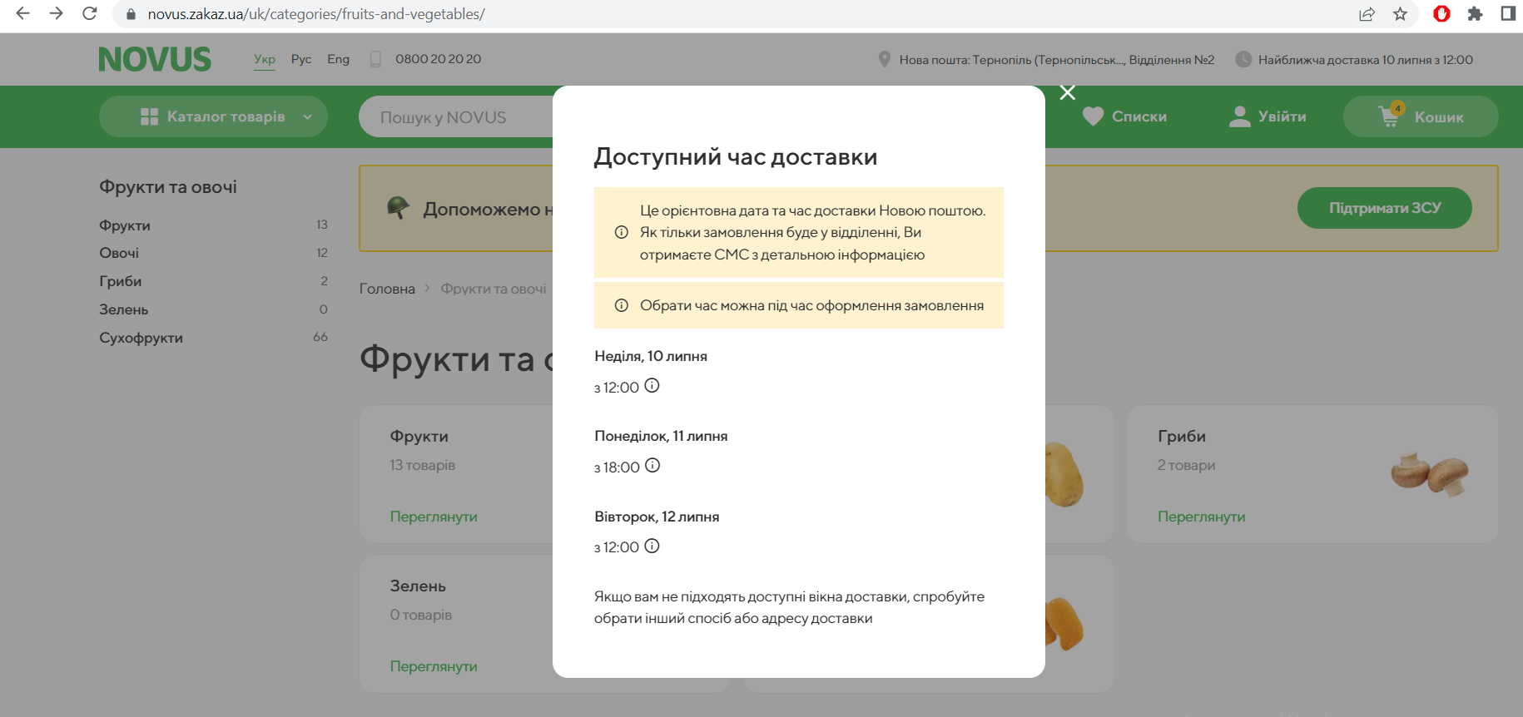This screenshot has height=717, width=1523.
Task: Expand Каталог товарів dropdown
Action: pyautogui.click(x=213, y=117)
